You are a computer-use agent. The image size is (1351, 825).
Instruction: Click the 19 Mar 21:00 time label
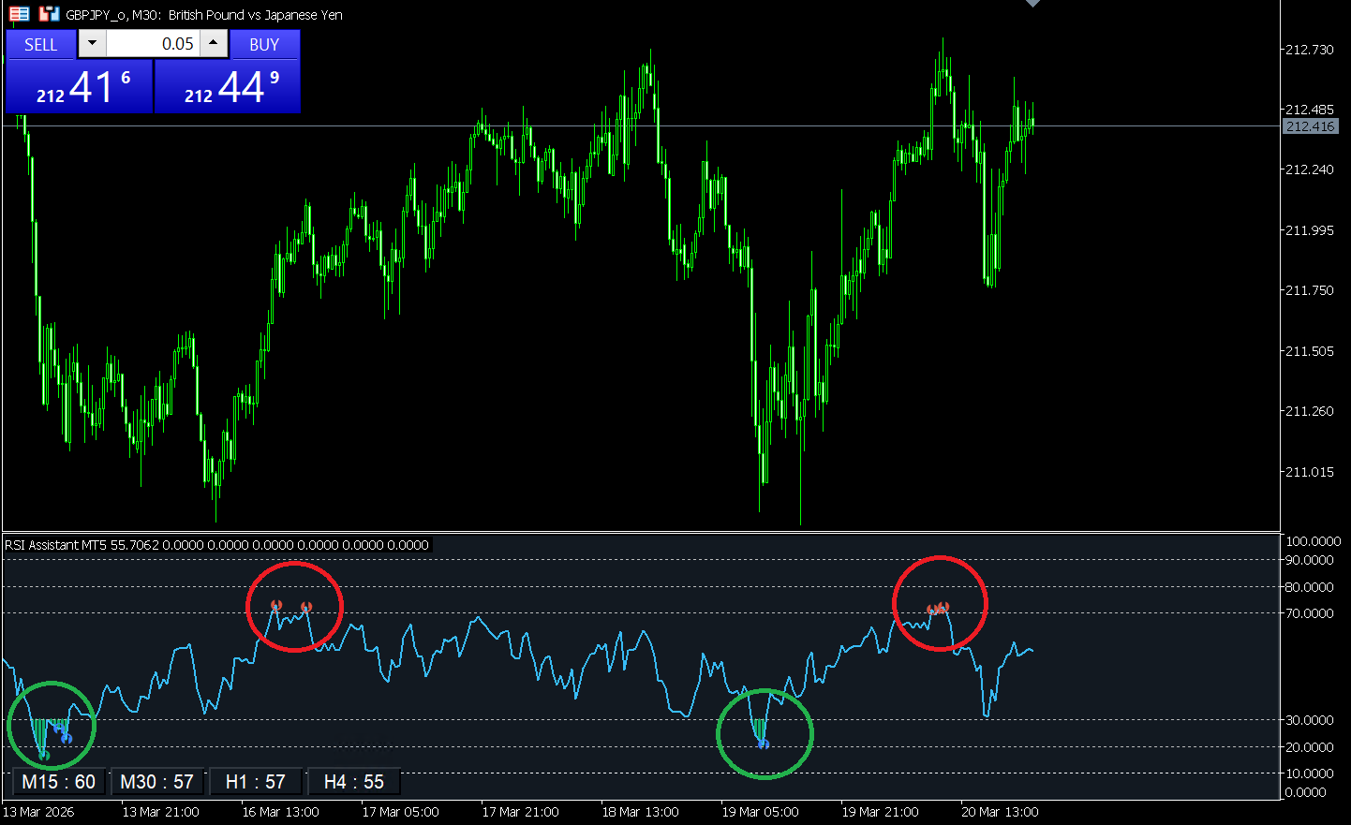(880, 812)
